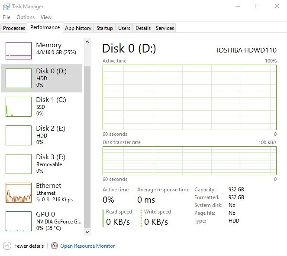Go to the App history tab
The height and width of the screenshot is (256, 287).
coord(78,28)
